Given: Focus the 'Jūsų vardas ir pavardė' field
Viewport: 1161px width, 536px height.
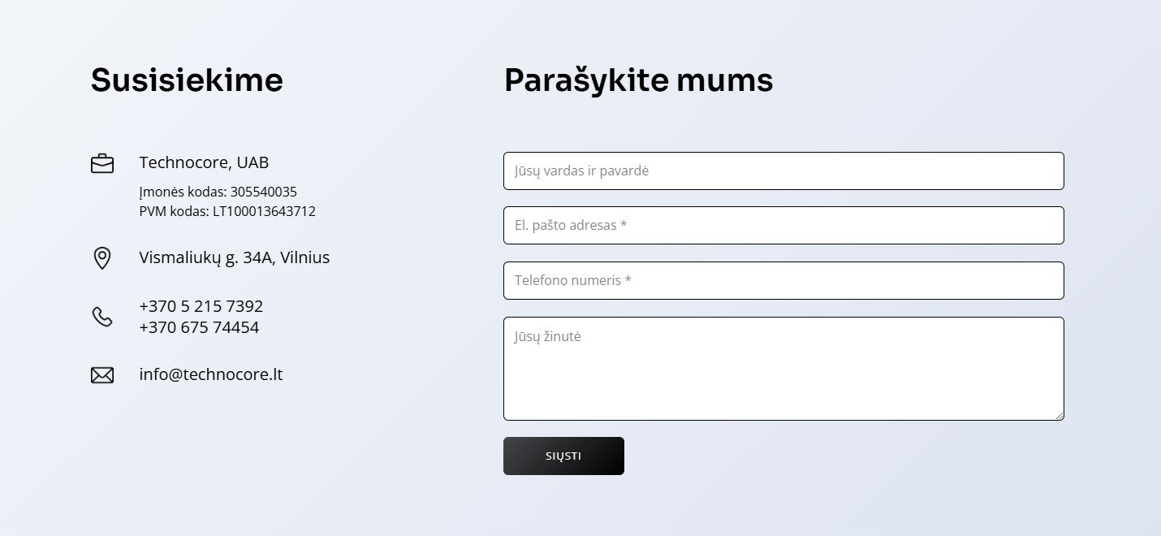Looking at the screenshot, I should pos(783,171).
